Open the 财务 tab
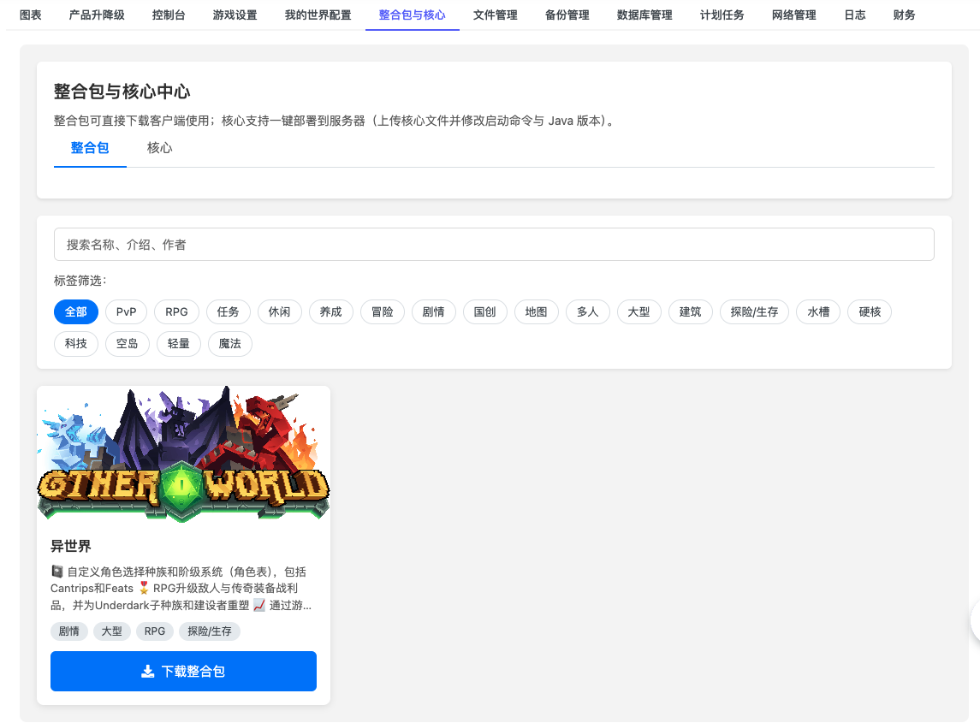The width and height of the screenshot is (980, 723). tap(904, 15)
